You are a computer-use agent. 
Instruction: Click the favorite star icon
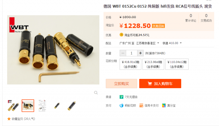click(x=9, y=119)
